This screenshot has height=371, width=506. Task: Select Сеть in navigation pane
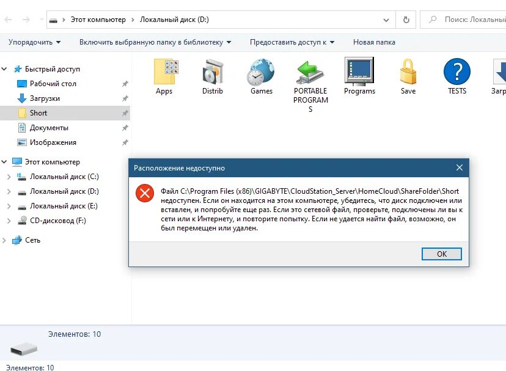tap(32, 240)
